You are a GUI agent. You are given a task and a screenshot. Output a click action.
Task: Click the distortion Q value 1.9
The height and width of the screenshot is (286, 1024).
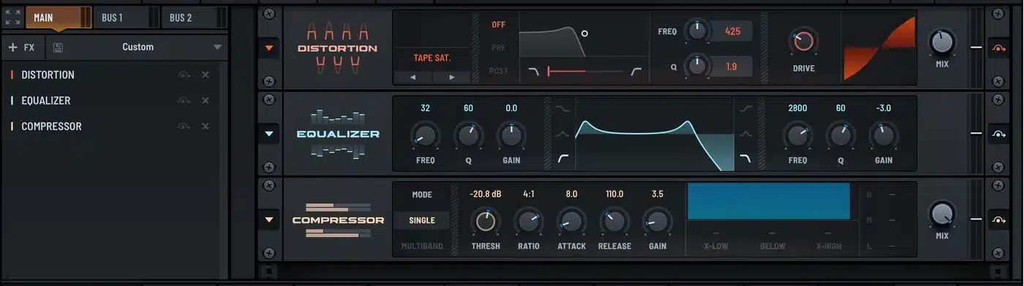733,67
